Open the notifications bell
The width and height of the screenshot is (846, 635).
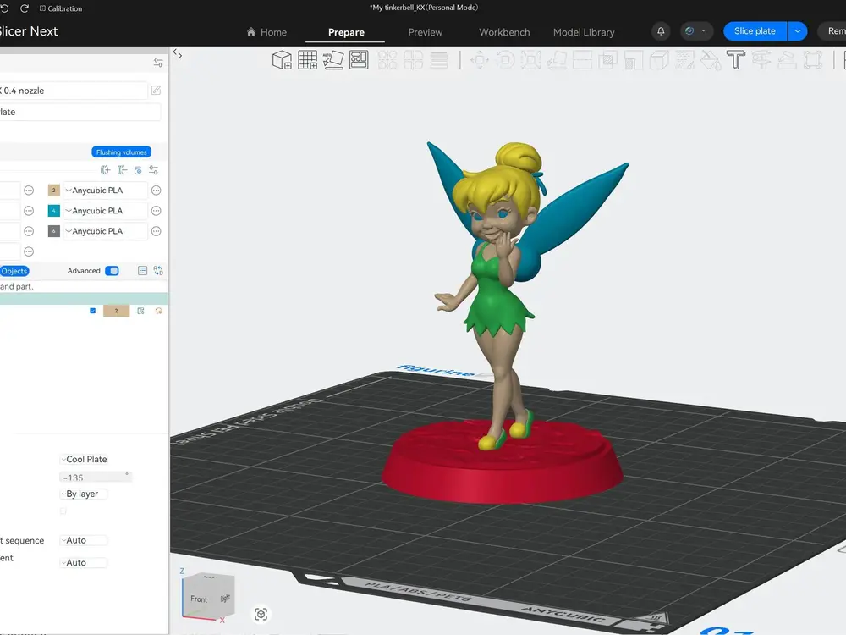(661, 31)
